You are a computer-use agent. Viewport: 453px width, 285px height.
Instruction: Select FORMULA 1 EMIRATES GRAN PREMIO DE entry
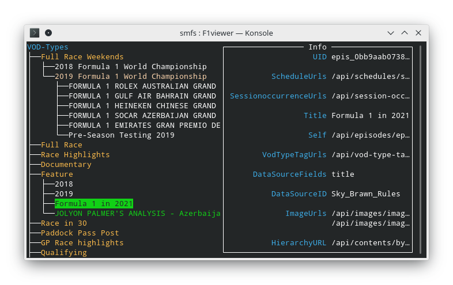(x=145, y=126)
